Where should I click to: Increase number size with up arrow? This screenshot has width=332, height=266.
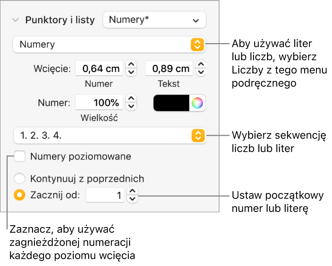click(x=131, y=99)
